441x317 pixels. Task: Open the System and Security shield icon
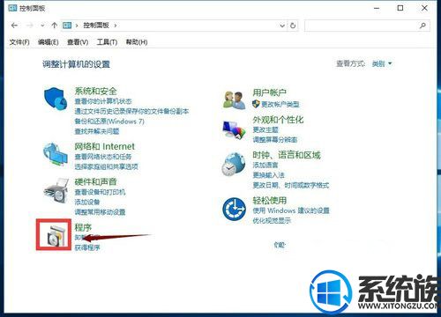click(56, 99)
